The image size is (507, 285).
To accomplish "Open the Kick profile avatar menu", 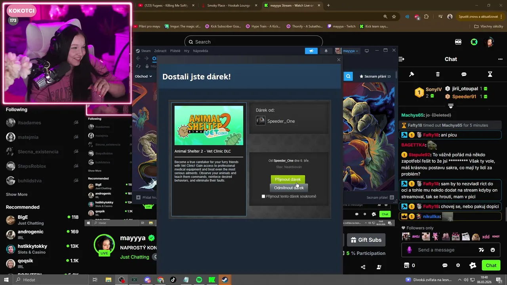I will click(490, 42).
